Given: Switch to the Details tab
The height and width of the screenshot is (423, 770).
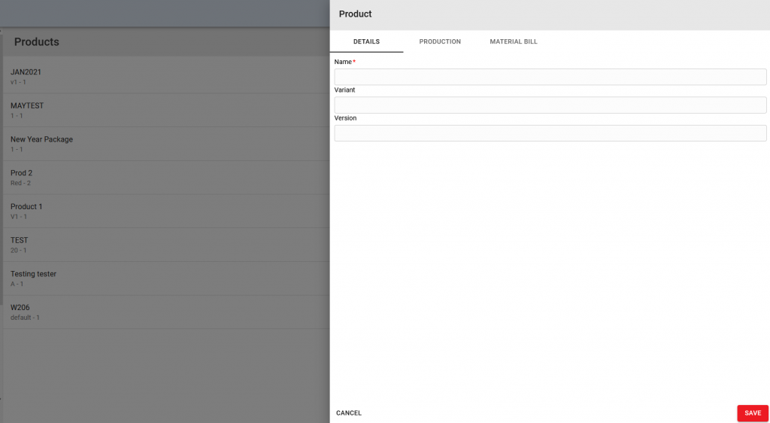Looking at the screenshot, I should click(x=366, y=41).
